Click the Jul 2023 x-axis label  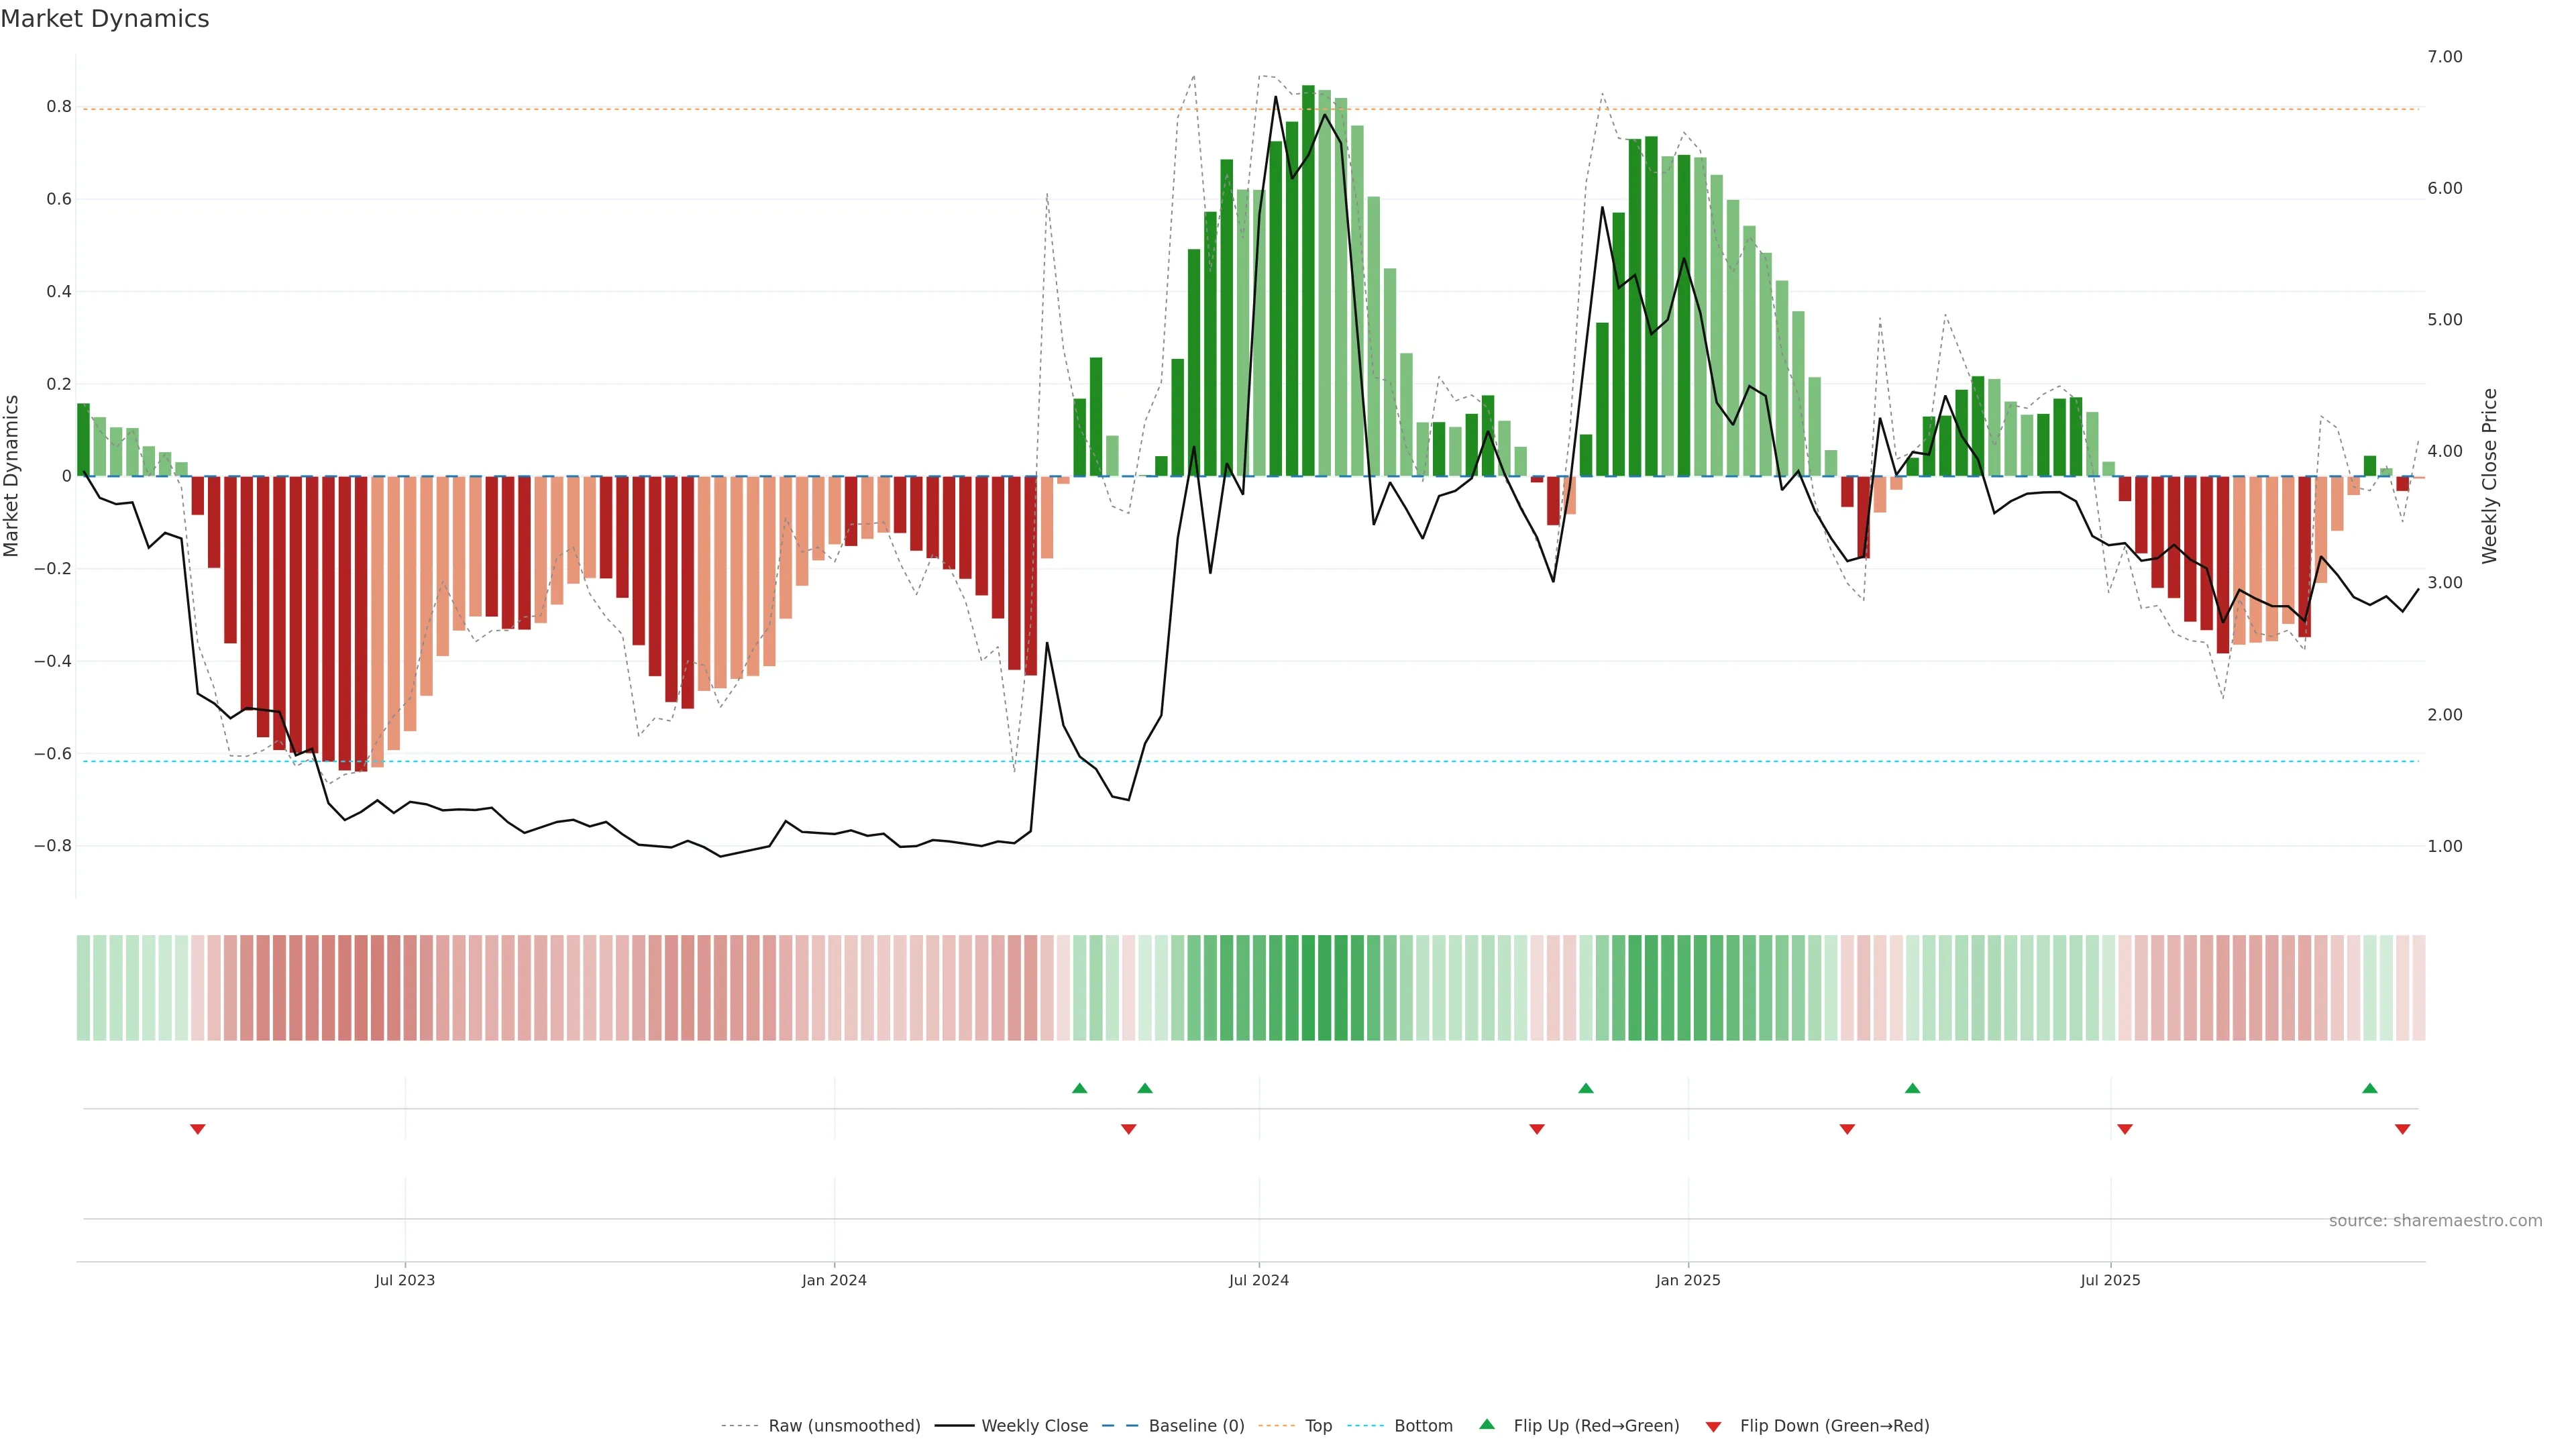(x=404, y=1280)
